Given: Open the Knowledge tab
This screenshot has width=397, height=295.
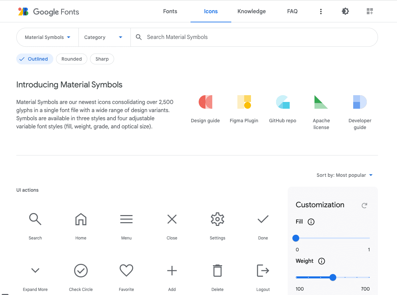Looking at the screenshot, I should pyautogui.click(x=252, y=12).
